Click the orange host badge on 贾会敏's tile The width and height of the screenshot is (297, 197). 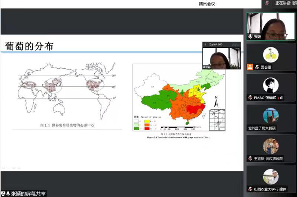click(250, 67)
